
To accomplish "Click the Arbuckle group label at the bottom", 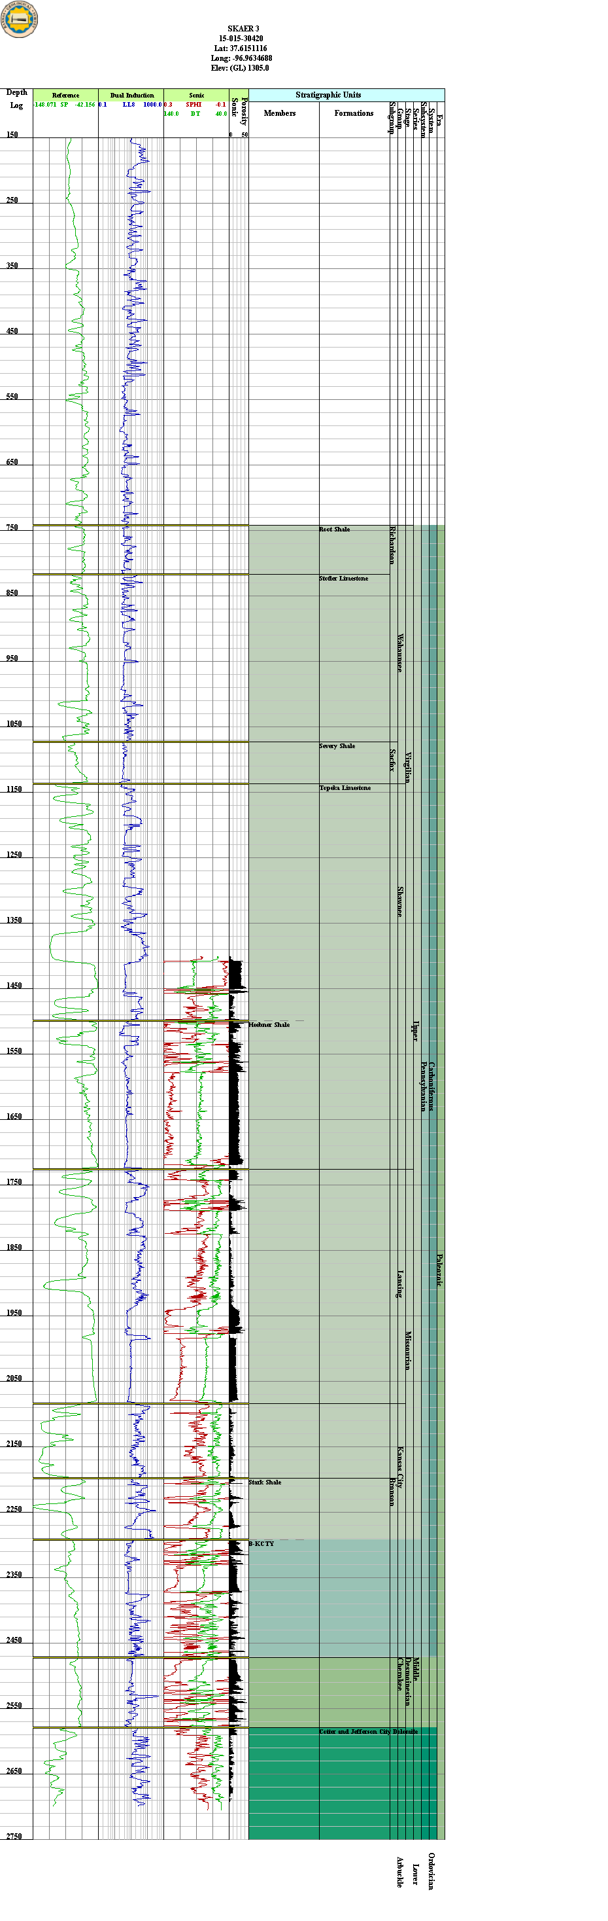I will click(400, 1873).
